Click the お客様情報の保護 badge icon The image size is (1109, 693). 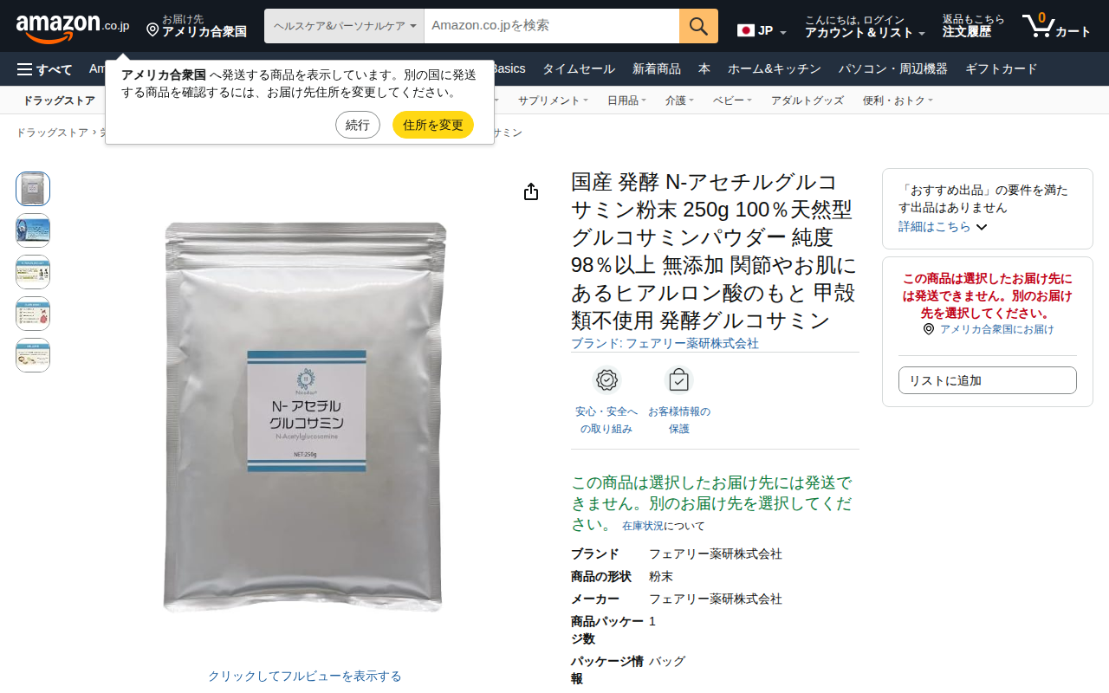(679, 380)
